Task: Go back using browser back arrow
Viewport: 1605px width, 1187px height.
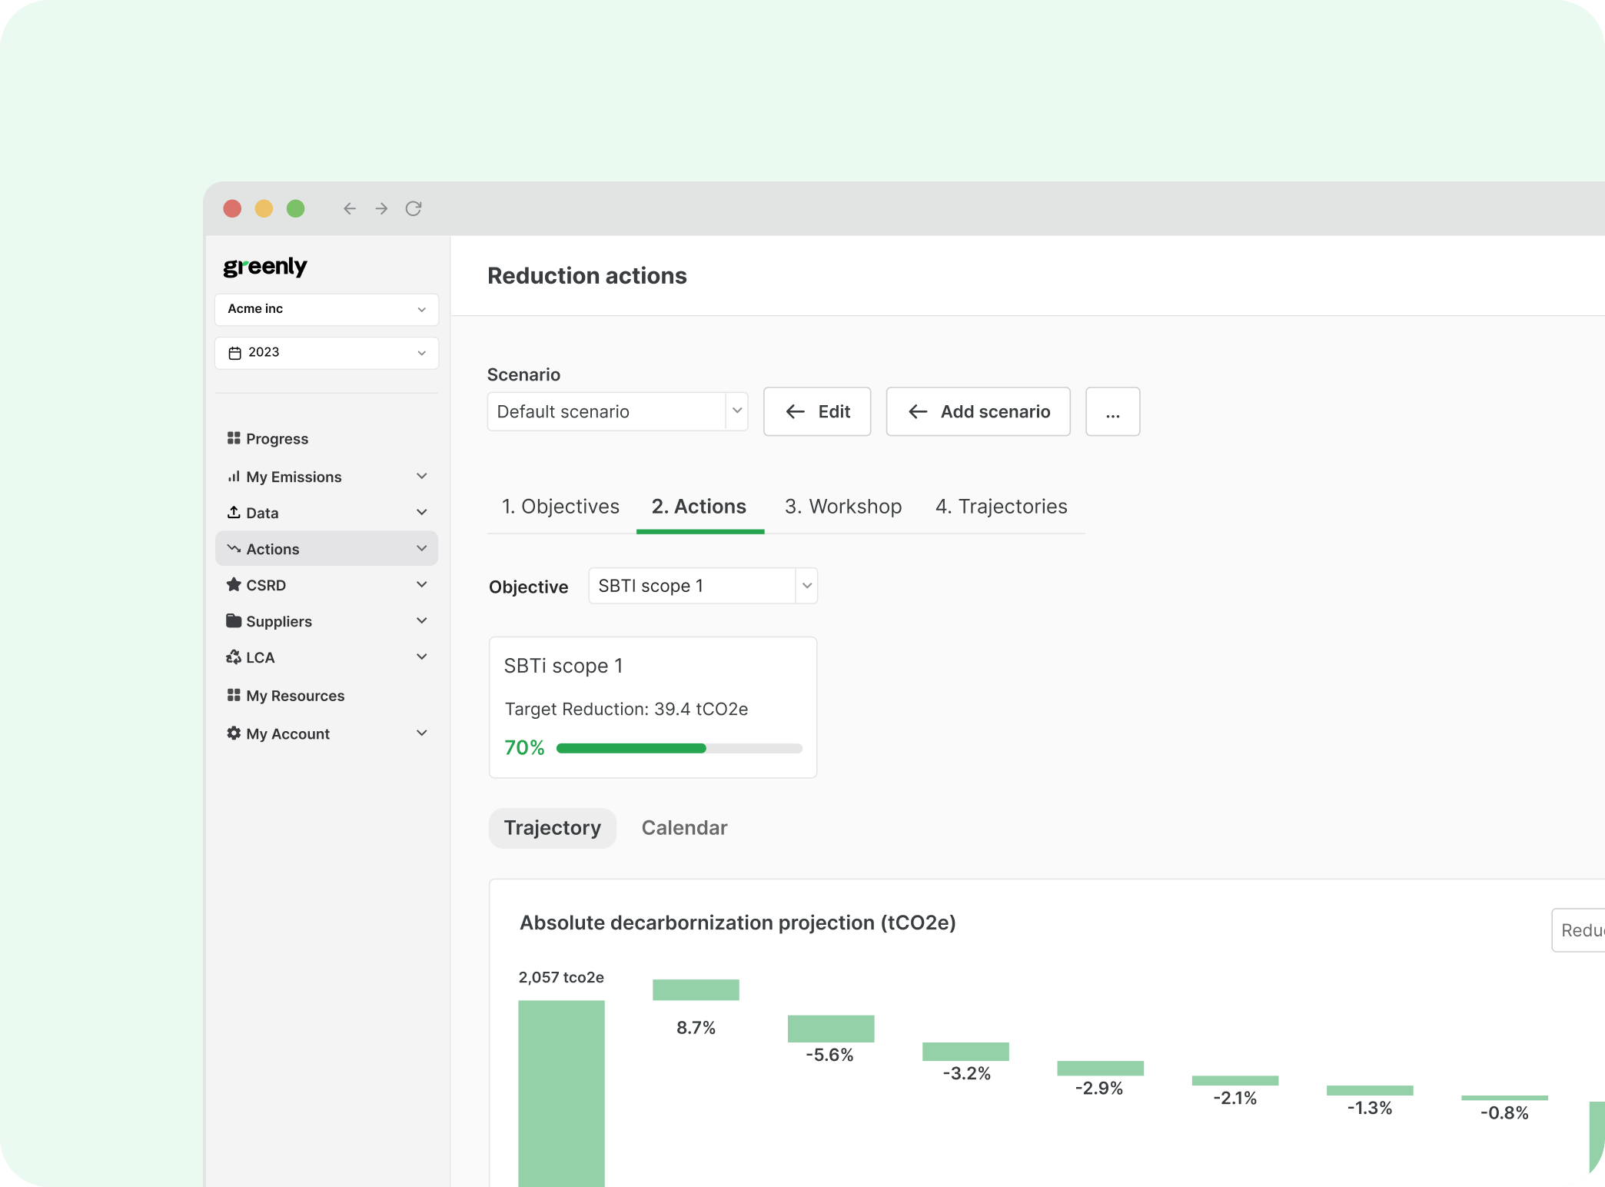Action: click(x=350, y=208)
